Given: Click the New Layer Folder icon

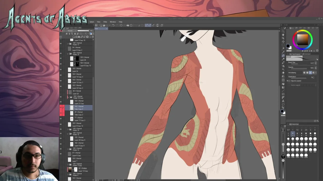Looking at the screenshot, I should pyautogui.click(x=79, y=37).
